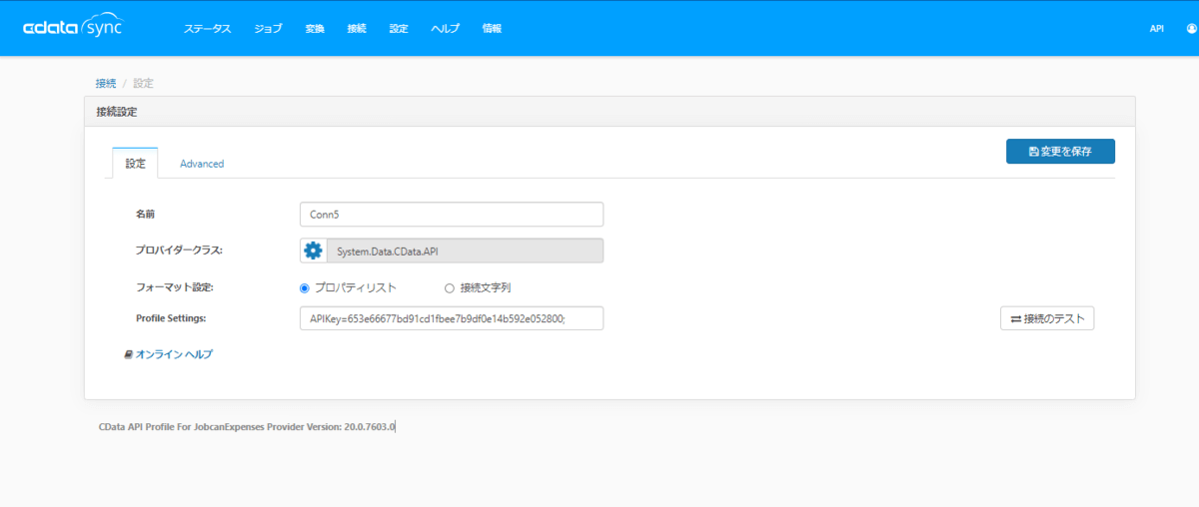1199x507 pixels.
Task: Focus the 名前 field containing Conn5
Action: click(x=452, y=215)
